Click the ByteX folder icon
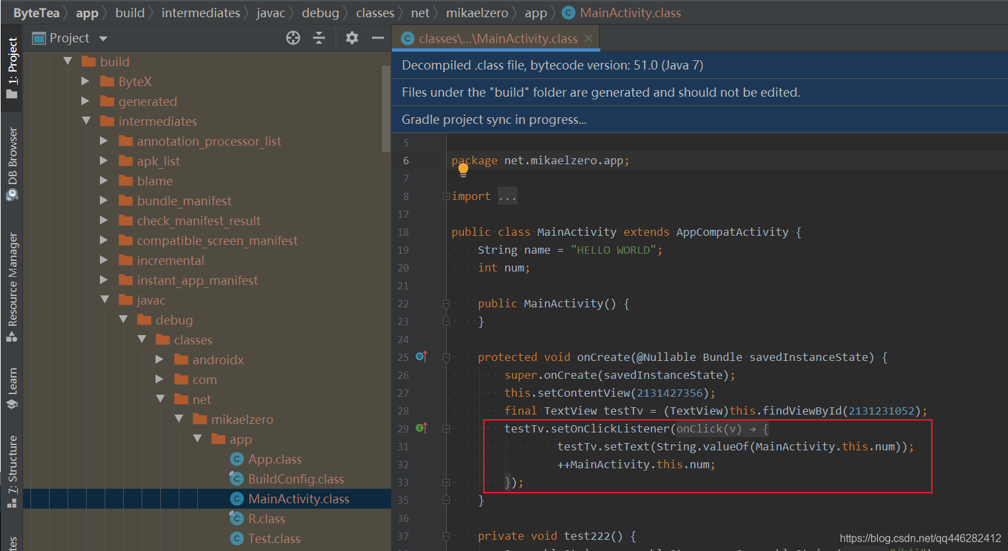This screenshot has height=551, width=1008. (x=107, y=81)
